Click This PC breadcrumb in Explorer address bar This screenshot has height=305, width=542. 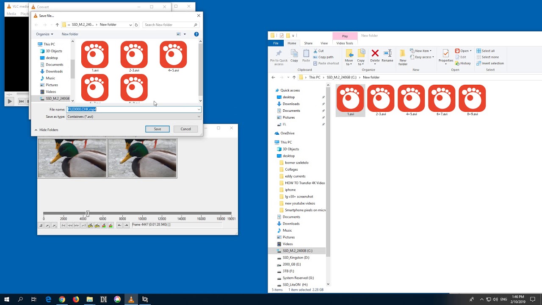point(315,78)
